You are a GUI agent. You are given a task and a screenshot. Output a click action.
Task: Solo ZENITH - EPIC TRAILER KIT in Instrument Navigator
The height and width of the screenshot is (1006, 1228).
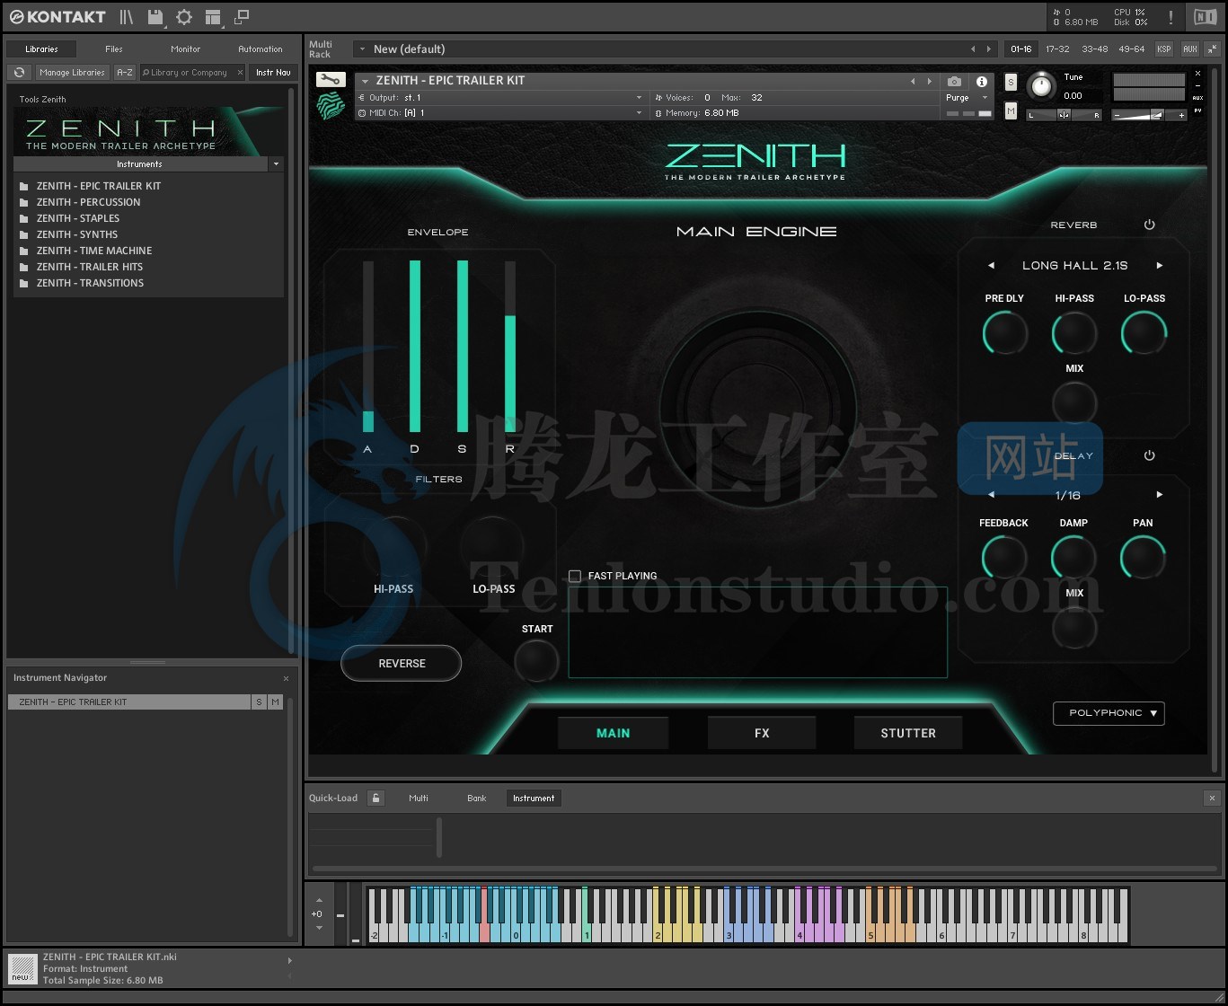(259, 702)
